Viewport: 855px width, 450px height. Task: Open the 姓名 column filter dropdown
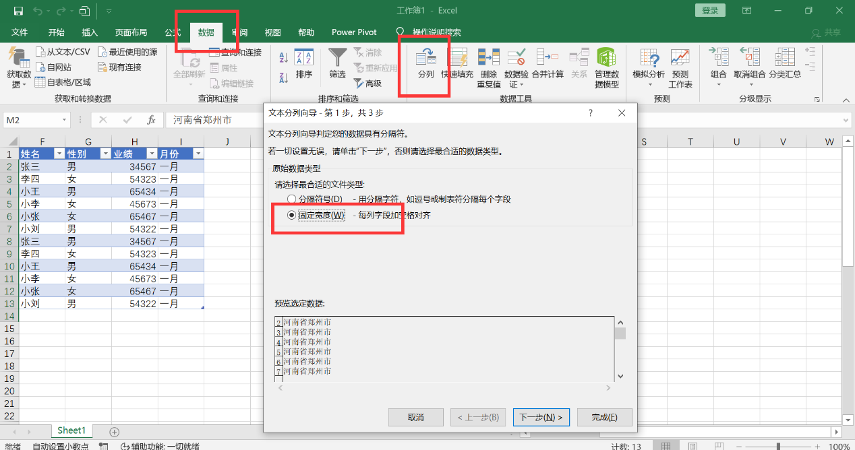[x=59, y=154]
